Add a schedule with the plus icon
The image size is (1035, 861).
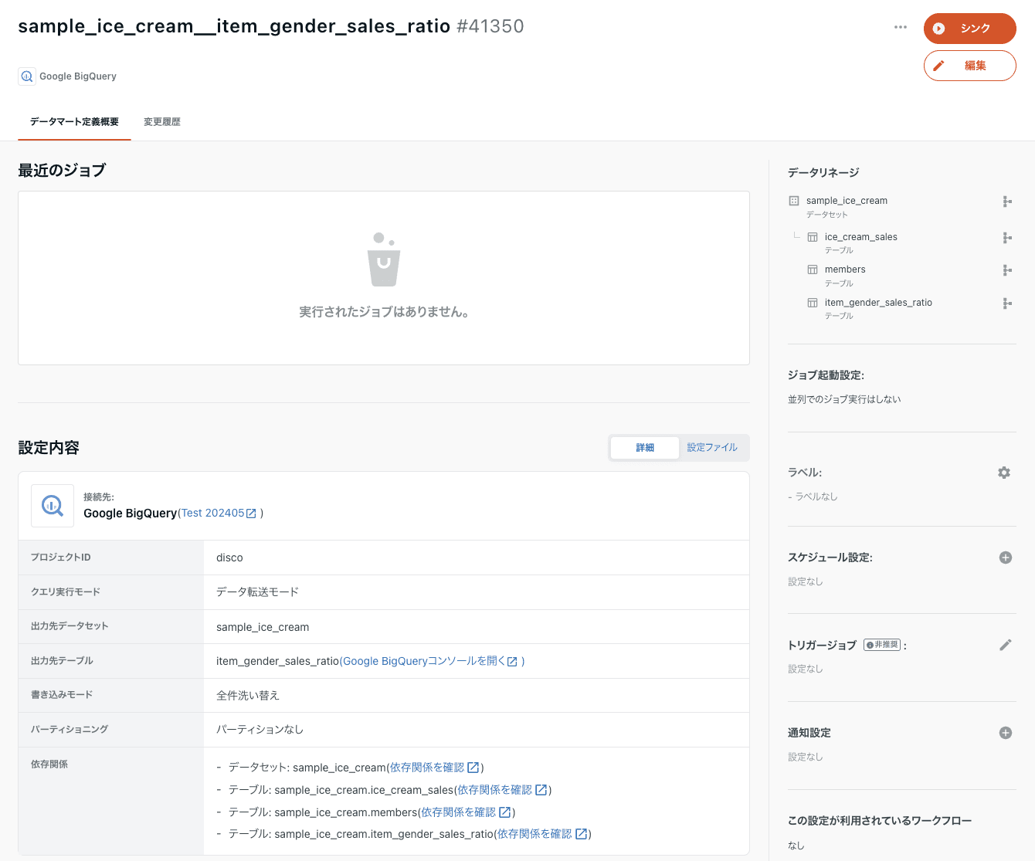pyautogui.click(x=1006, y=558)
